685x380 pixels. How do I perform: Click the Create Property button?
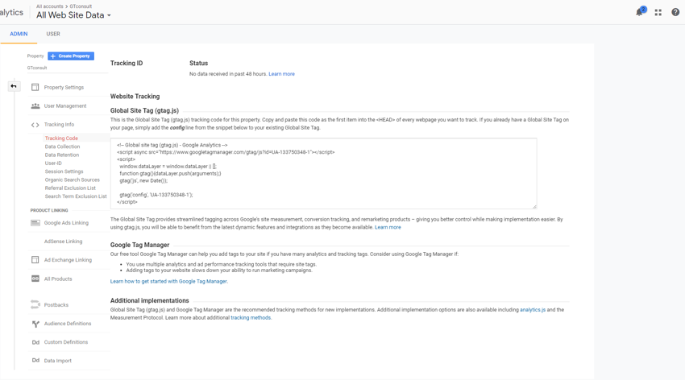[71, 56]
